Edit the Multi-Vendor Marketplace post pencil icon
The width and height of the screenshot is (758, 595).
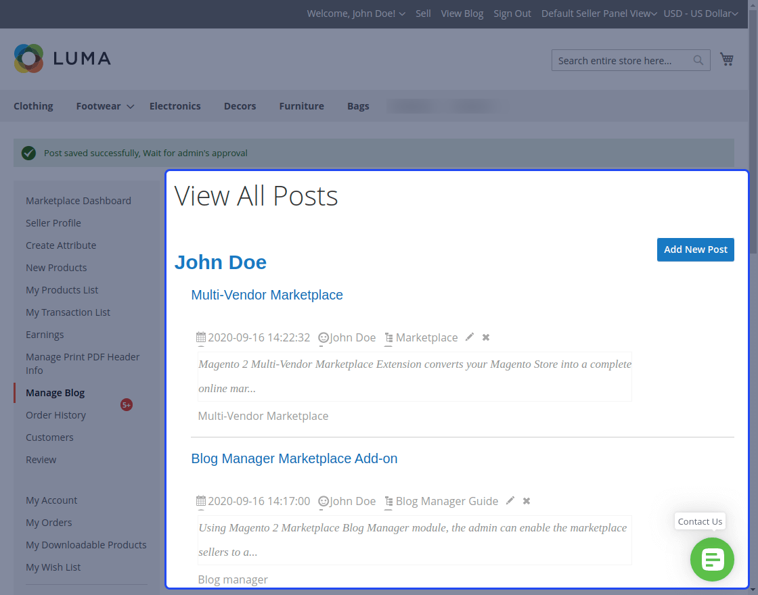point(470,337)
